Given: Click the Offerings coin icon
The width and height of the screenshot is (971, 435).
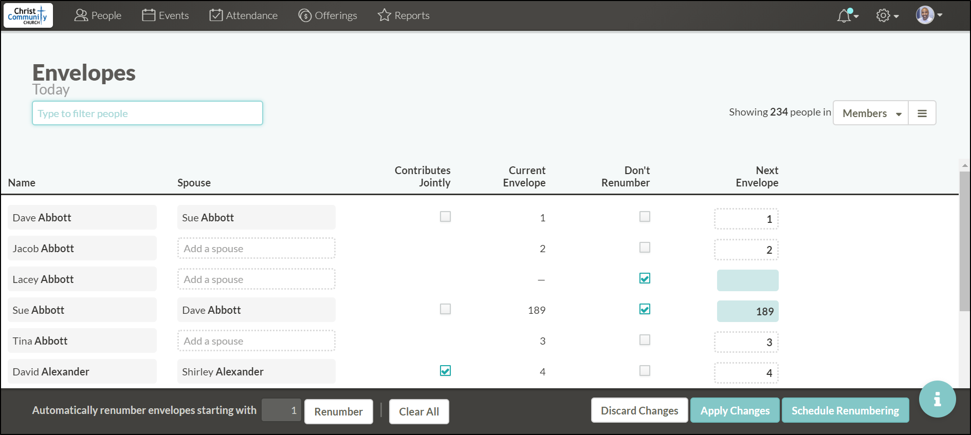Looking at the screenshot, I should pos(305,15).
